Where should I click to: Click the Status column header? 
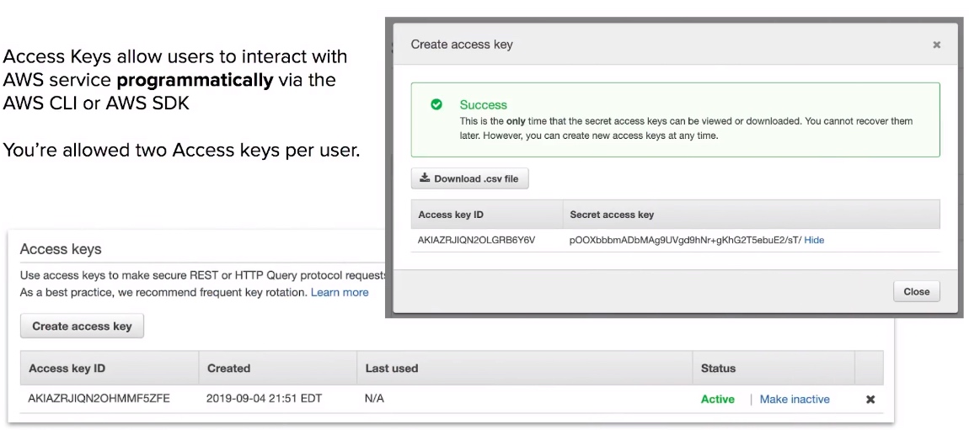718,369
